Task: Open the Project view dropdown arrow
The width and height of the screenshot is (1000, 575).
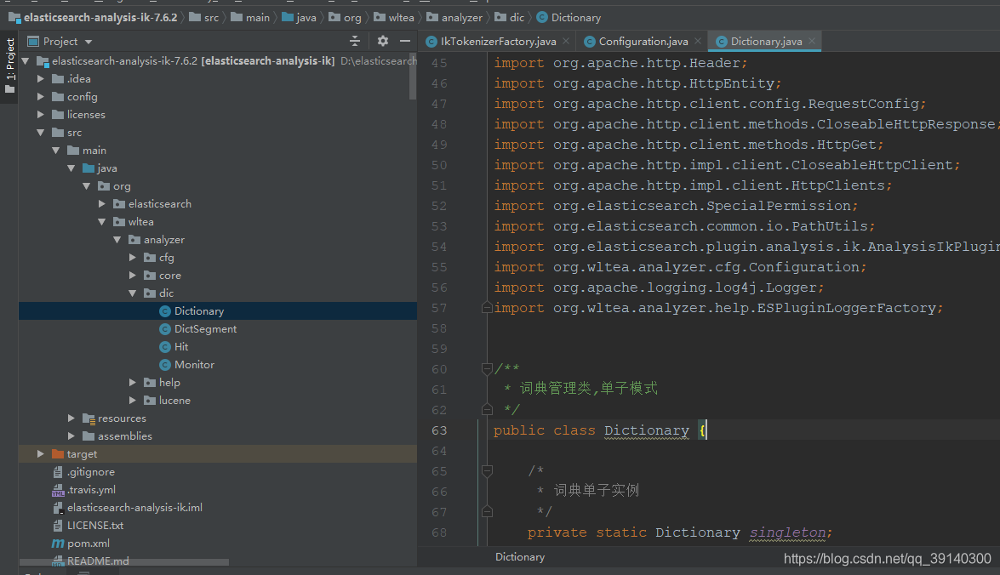Action: click(89, 42)
